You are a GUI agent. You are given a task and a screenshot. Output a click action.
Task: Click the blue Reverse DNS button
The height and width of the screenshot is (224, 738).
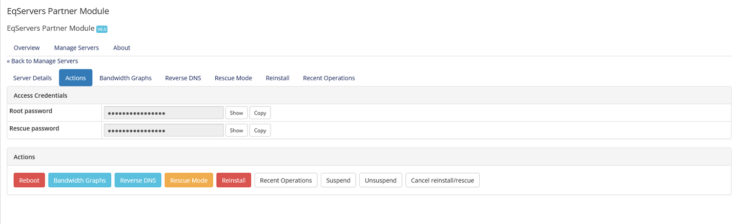coord(138,180)
